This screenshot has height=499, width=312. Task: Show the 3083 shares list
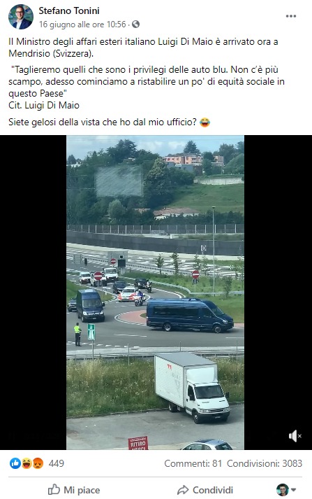click(x=265, y=463)
